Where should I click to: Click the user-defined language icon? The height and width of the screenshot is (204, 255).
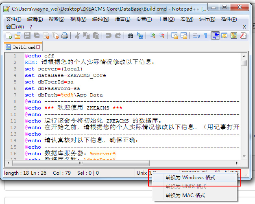224,35
